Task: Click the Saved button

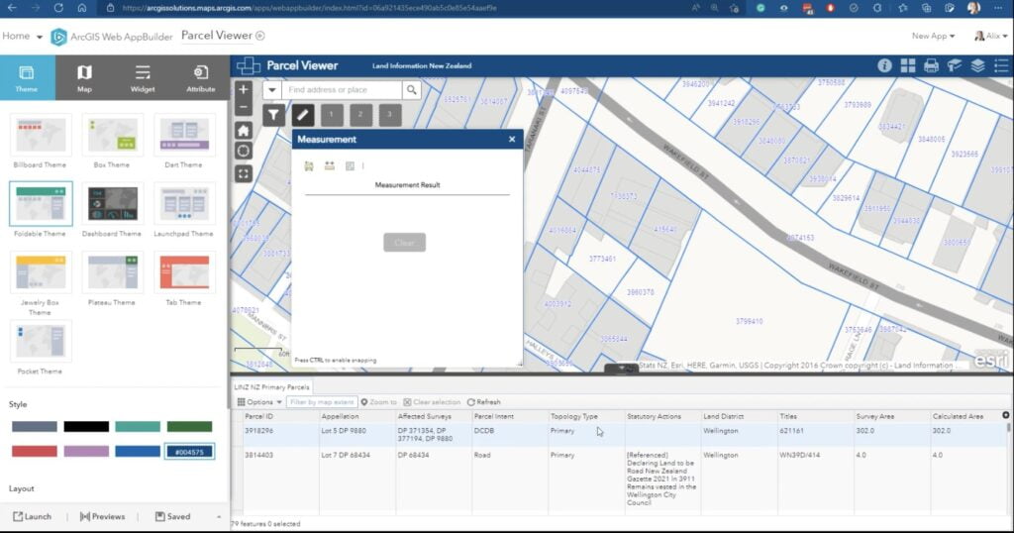Action: 172,516
